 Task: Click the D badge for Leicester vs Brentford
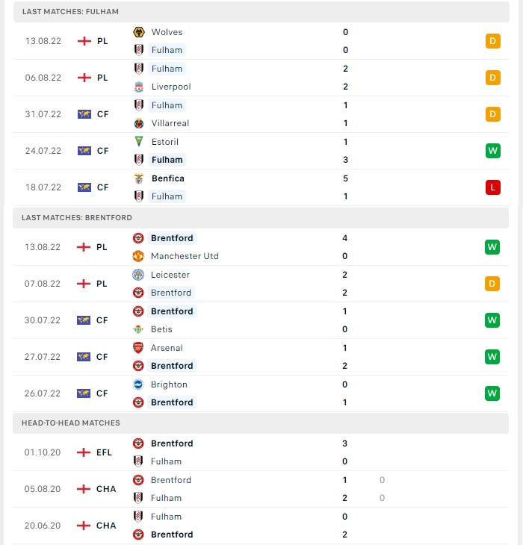click(492, 284)
